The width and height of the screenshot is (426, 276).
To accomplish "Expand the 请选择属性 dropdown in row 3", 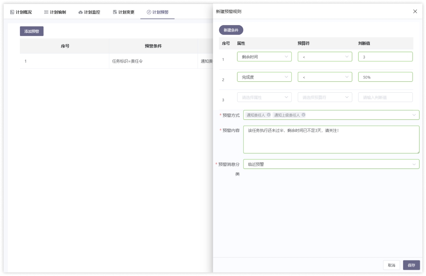I will [x=264, y=97].
